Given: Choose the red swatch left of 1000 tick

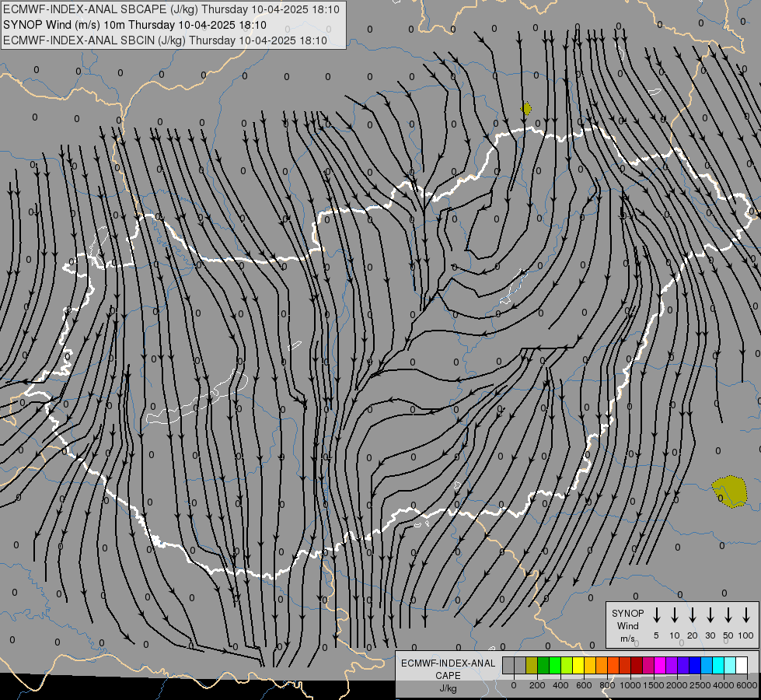Looking at the screenshot, I should click(625, 665).
